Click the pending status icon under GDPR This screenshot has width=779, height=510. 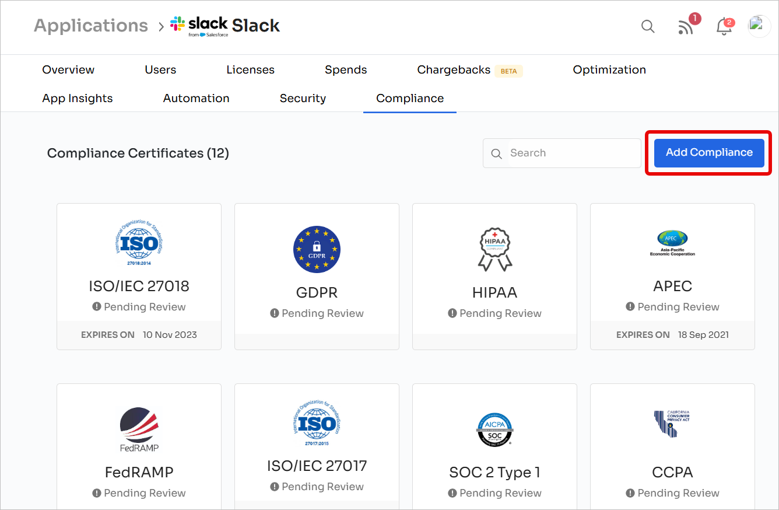pos(275,313)
